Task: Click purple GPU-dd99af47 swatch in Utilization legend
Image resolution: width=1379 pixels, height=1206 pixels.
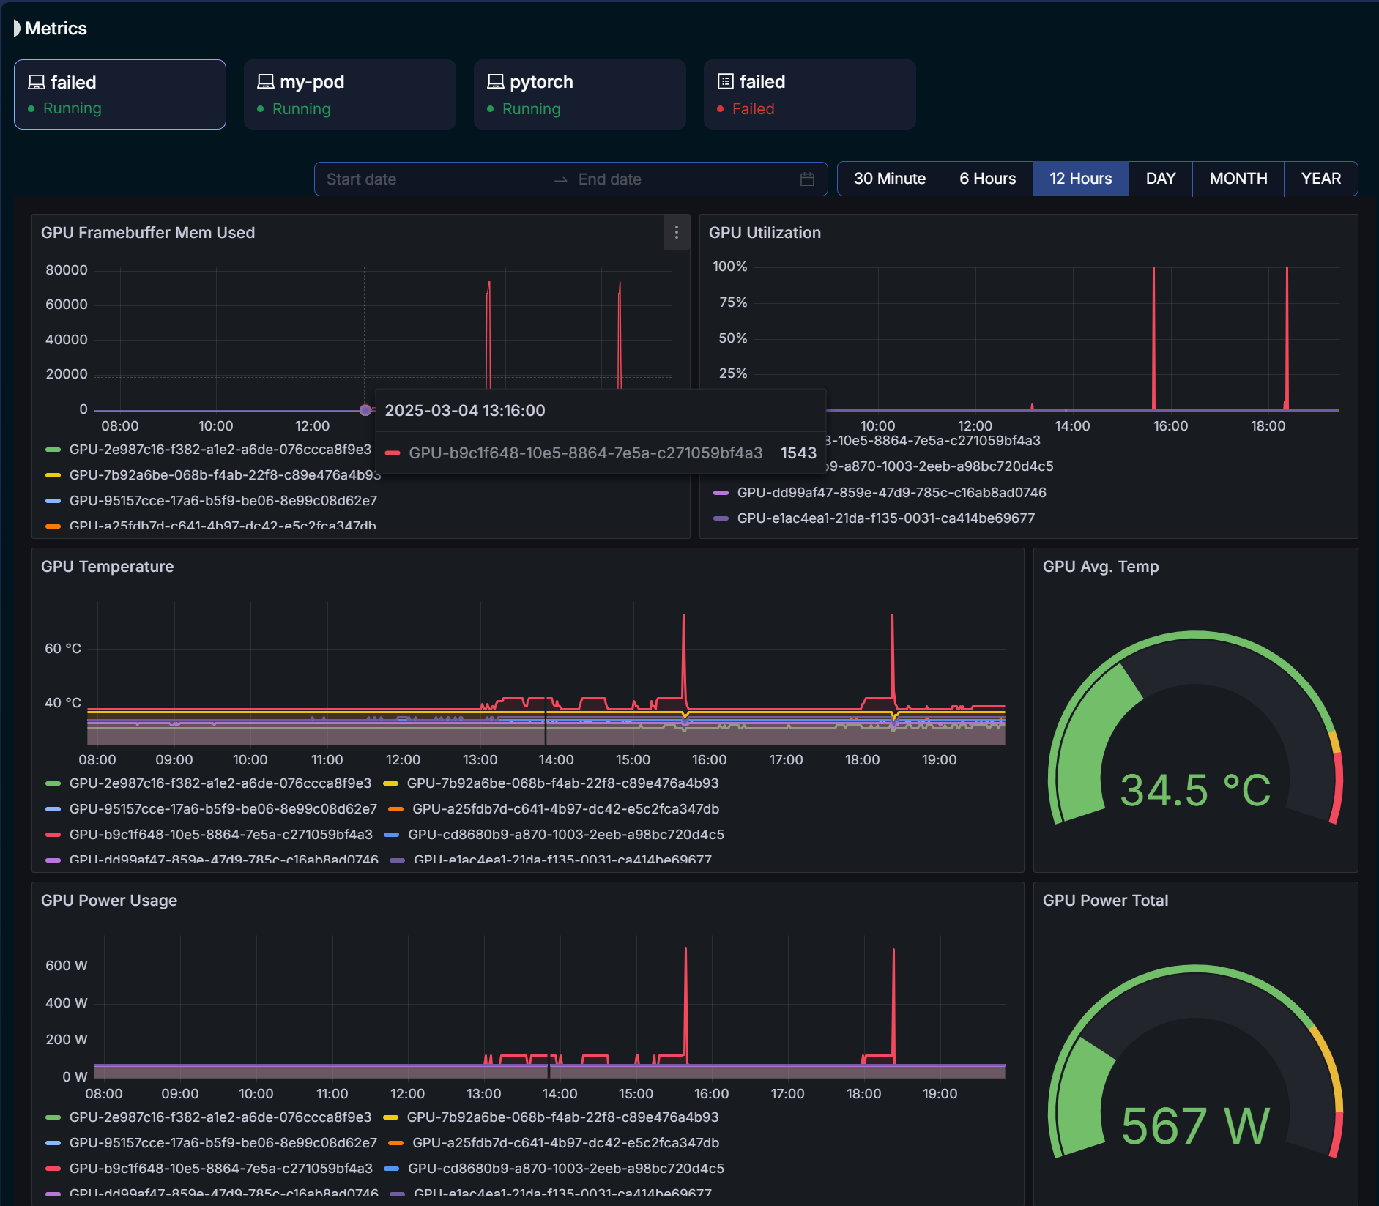Action: tap(721, 493)
